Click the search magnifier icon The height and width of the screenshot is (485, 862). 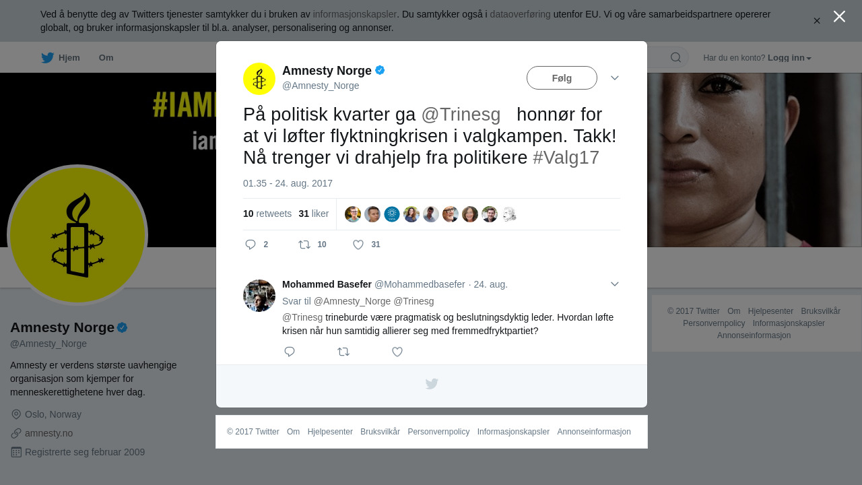[675, 57]
